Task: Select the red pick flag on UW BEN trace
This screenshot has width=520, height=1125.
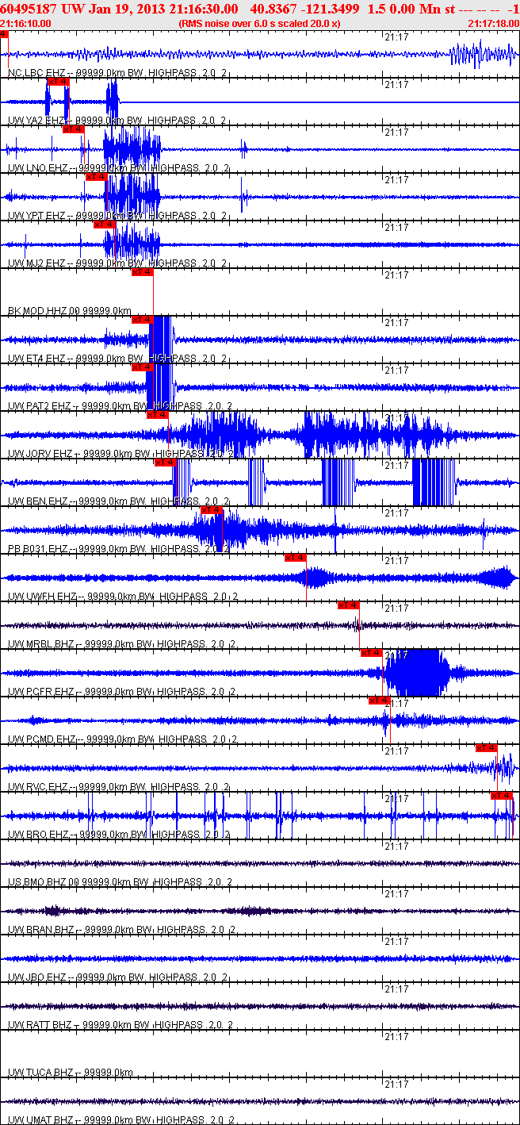Action: [x=166, y=463]
